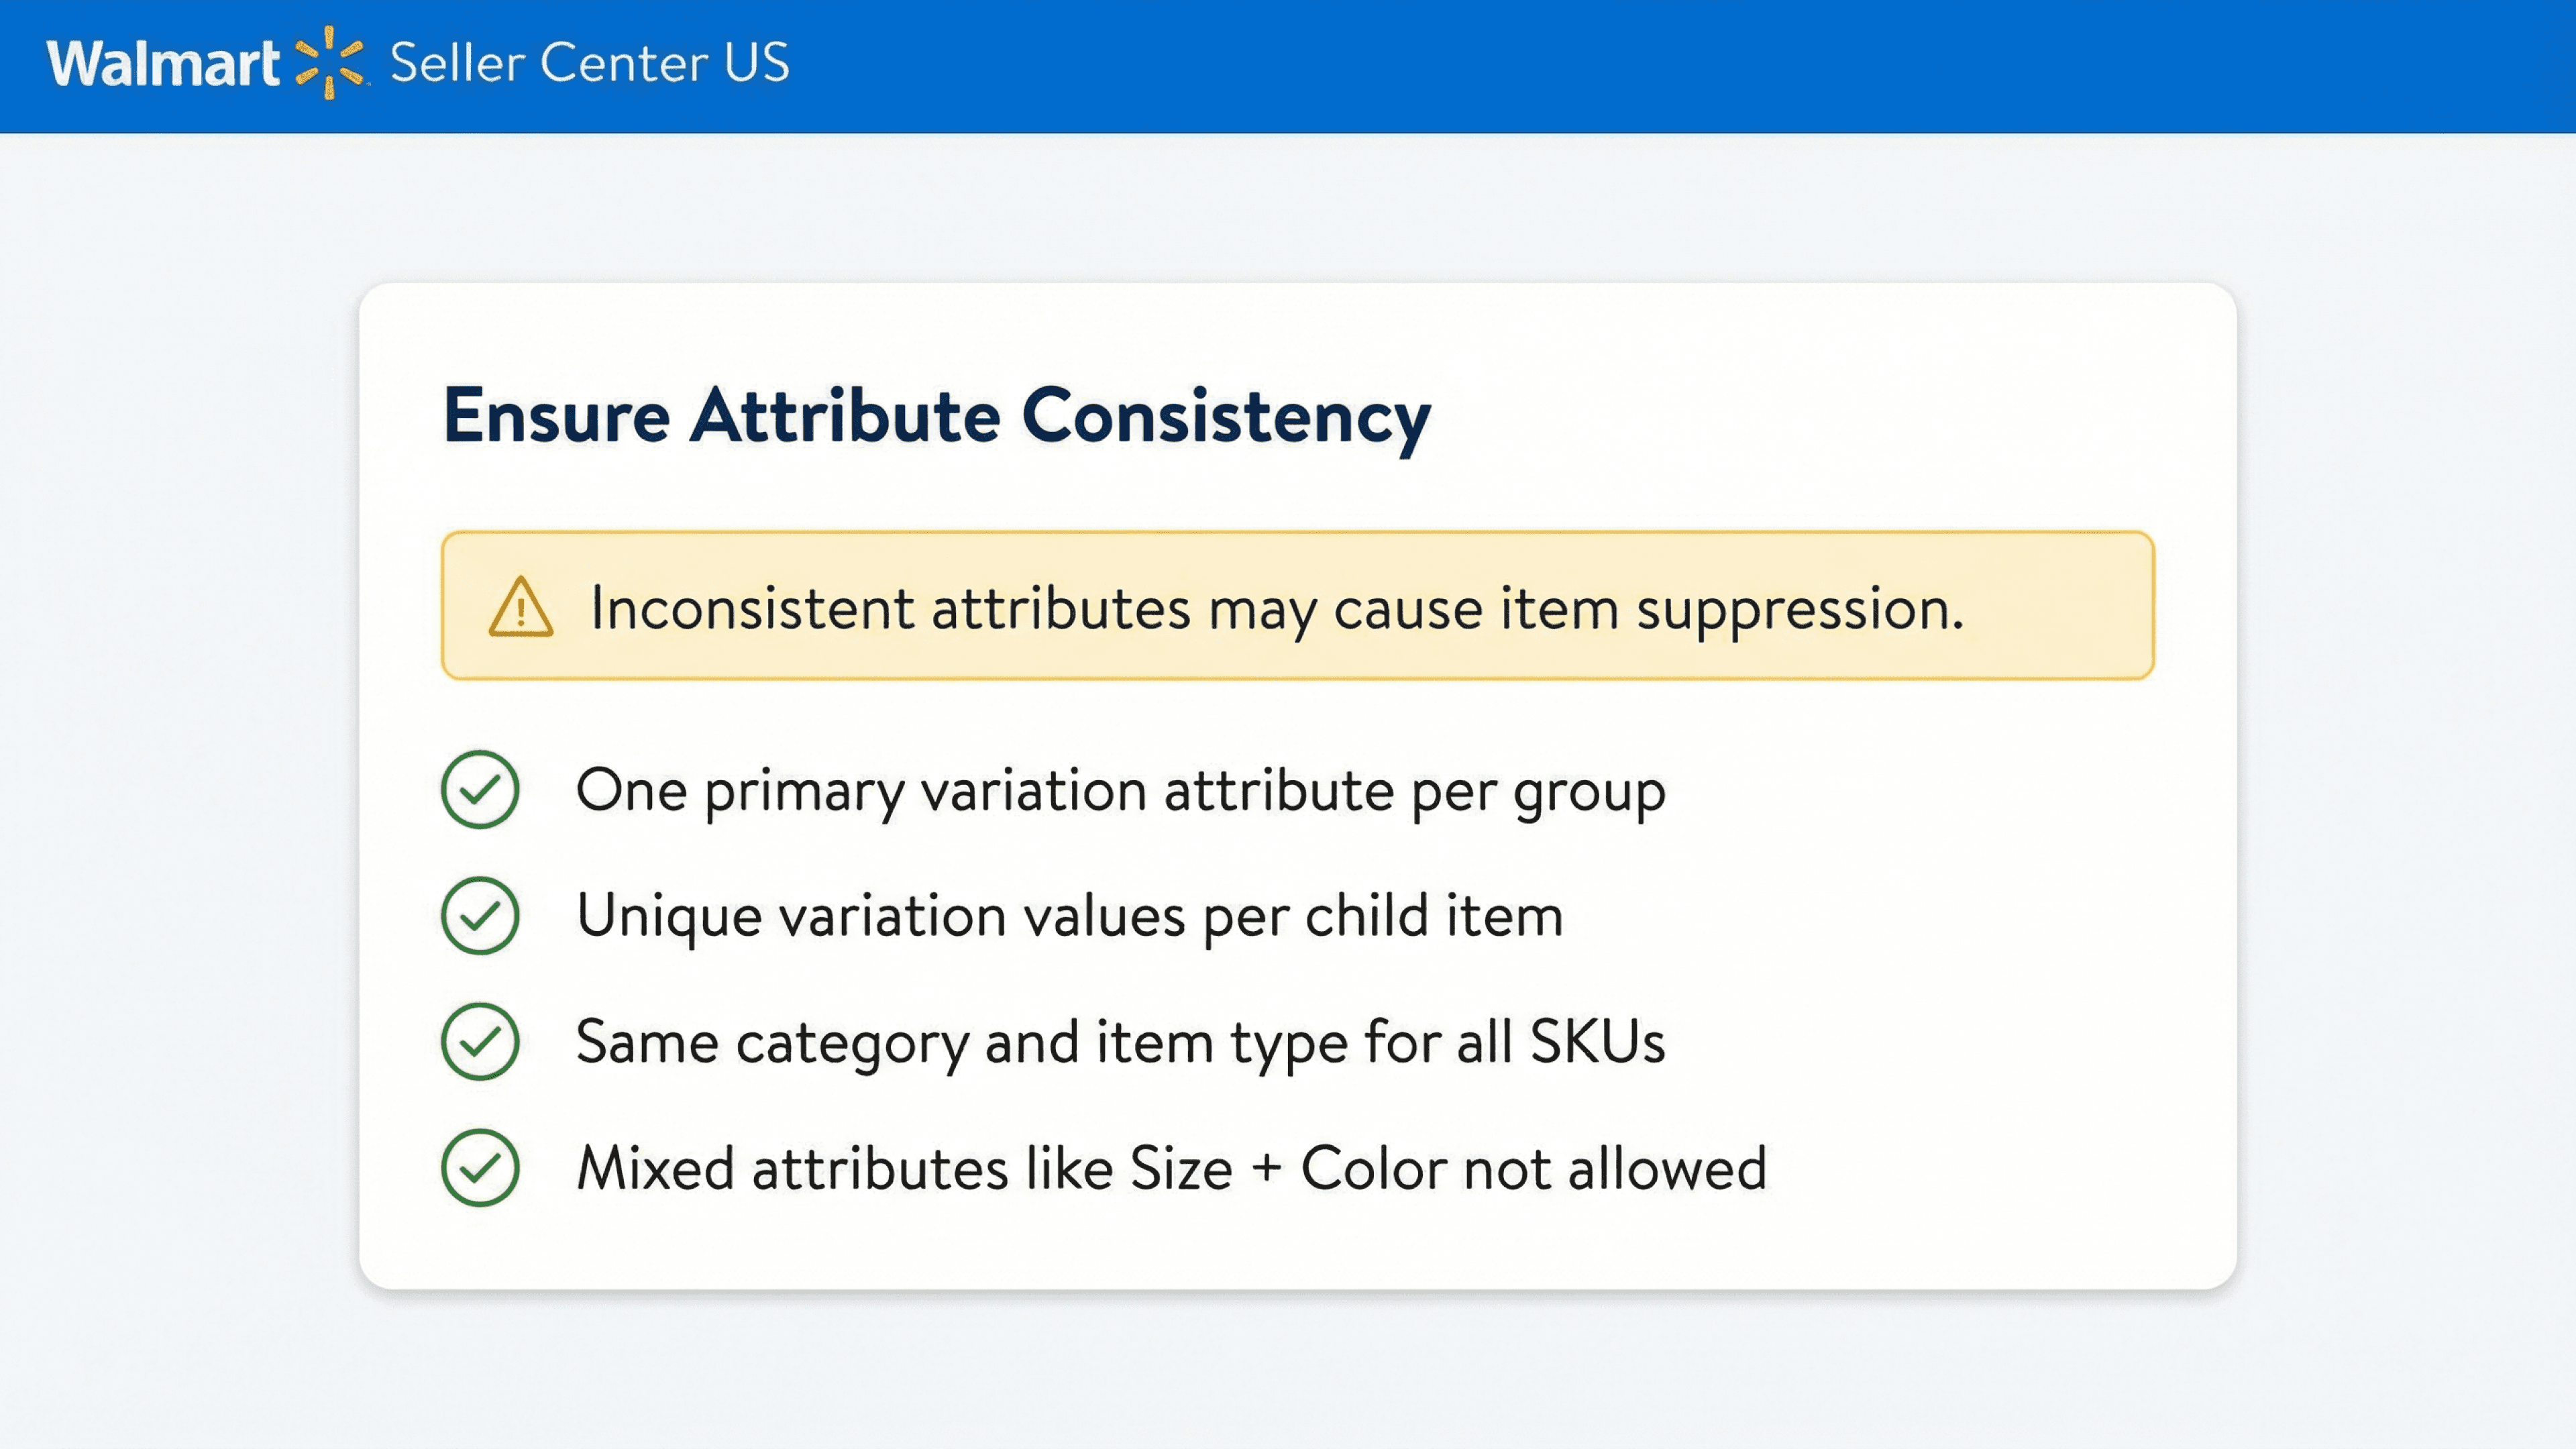Select 'Unique variation values per child item' text

point(1069,916)
